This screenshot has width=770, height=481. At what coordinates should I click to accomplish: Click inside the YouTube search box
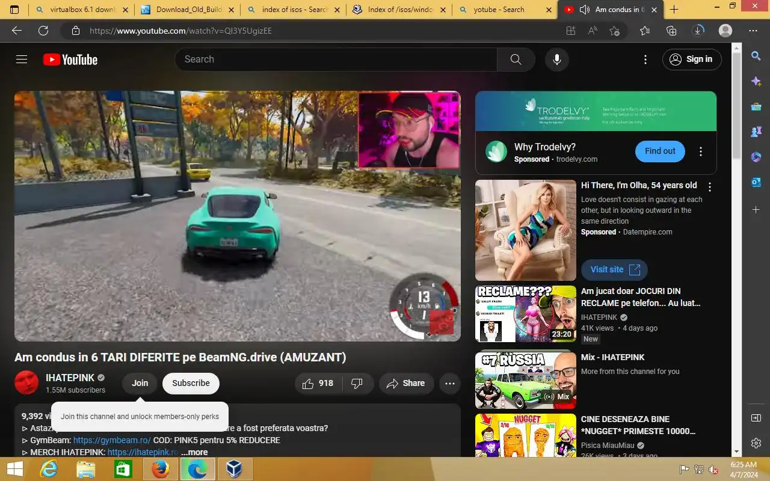[336, 60]
